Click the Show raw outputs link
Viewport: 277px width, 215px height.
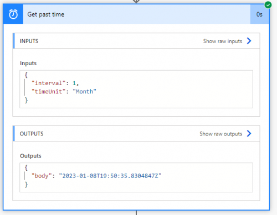click(x=220, y=134)
